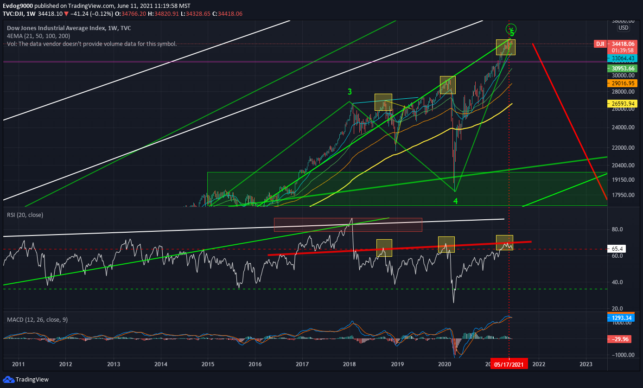Open the 4EMA (21, 50, 100, 200) indicator legend
This screenshot has width=643, height=388.
click(38, 36)
